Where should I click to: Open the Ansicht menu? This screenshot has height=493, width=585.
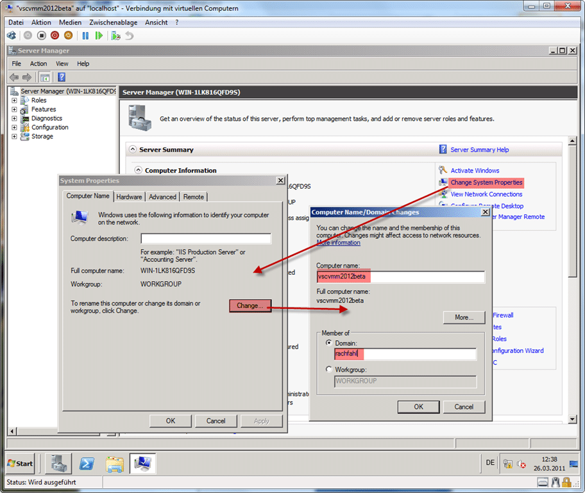[x=157, y=22]
